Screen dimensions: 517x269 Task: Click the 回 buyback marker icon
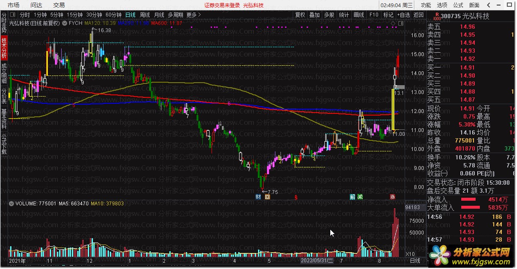[x=267, y=196]
